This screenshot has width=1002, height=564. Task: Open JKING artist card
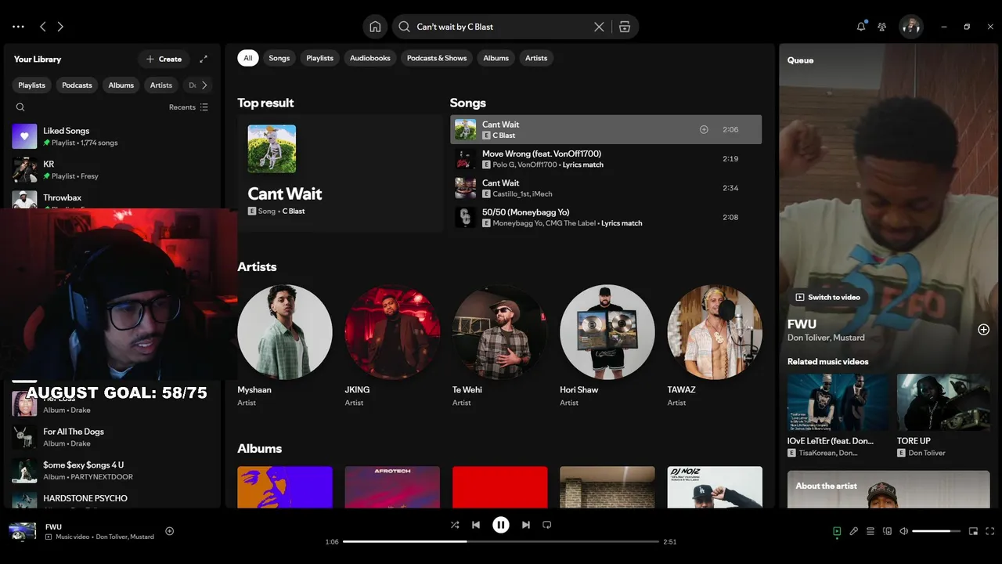392,346
